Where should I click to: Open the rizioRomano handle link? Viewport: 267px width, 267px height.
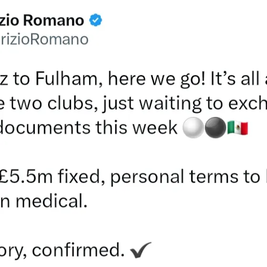[x=44, y=40]
